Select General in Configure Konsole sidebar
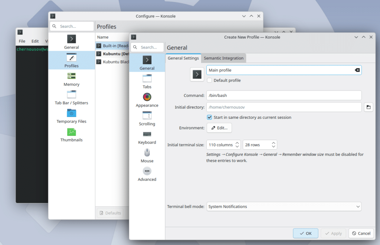 point(72,42)
